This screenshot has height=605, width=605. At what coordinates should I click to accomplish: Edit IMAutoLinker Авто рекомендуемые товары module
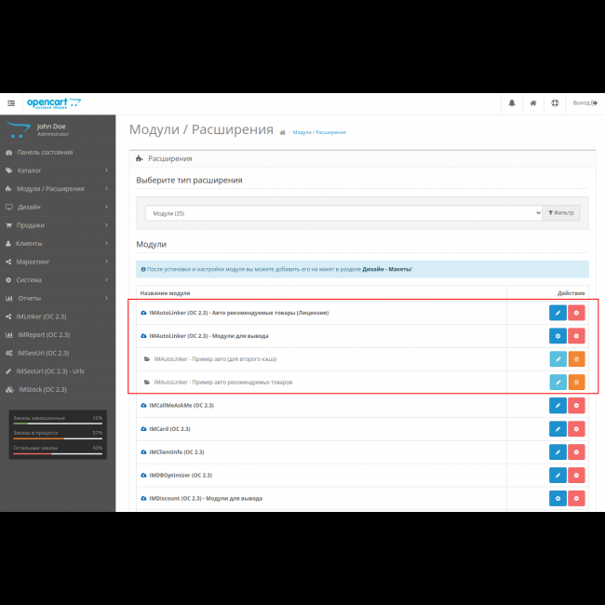[557, 313]
